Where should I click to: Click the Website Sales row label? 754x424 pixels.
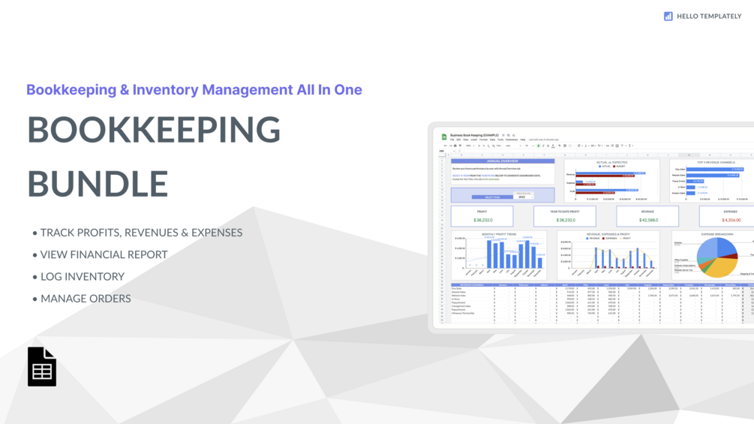click(458, 296)
